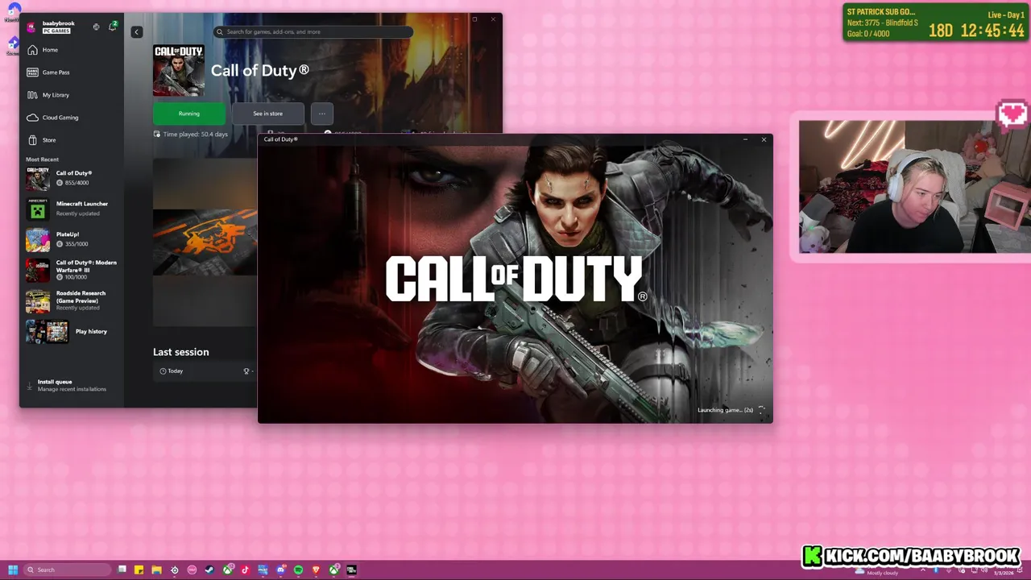This screenshot has width=1031, height=580.
Task: Open Task View on the taskbar
Action: pyautogui.click(x=122, y=570)
